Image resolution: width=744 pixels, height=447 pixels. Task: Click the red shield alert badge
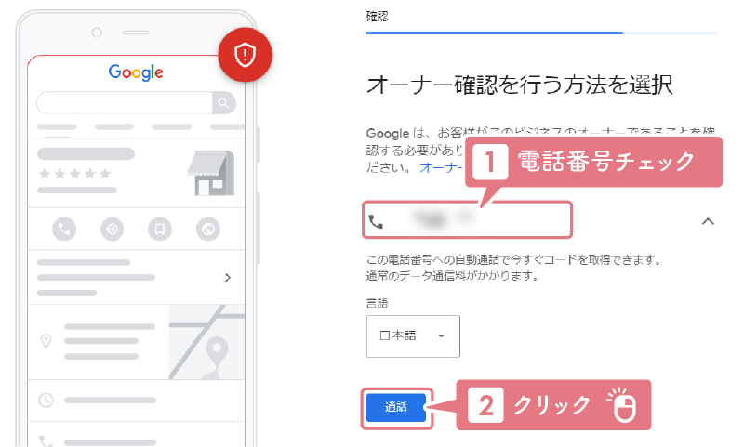click(245, 55)
